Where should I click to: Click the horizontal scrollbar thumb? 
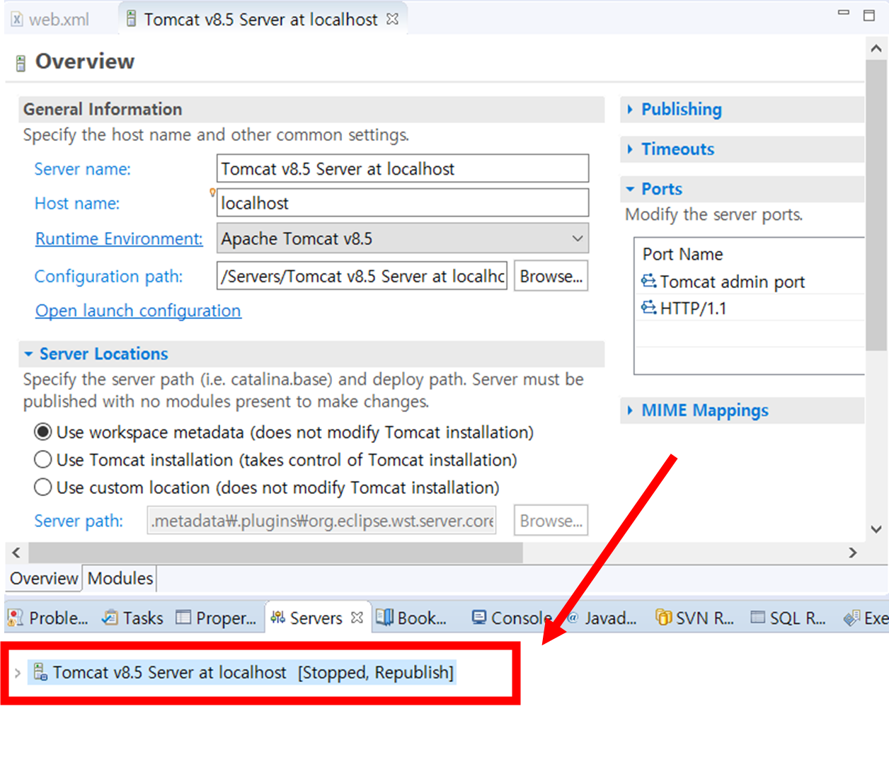pyautogui.click(x=275, y=553)
